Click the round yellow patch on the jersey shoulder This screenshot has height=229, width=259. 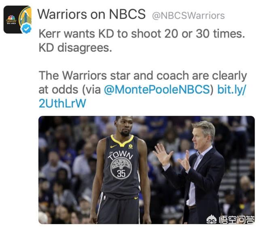(x=130, y=146)
